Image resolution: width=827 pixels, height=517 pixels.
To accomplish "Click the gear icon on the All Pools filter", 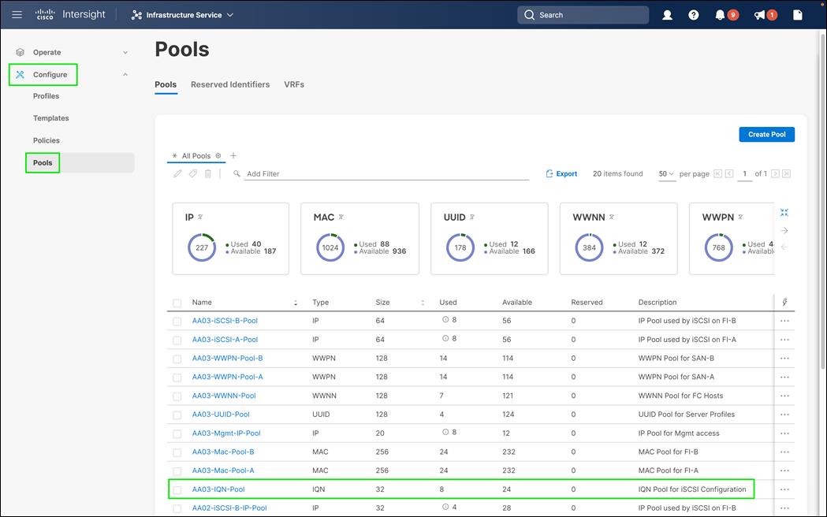I will [x=219, y=155].
